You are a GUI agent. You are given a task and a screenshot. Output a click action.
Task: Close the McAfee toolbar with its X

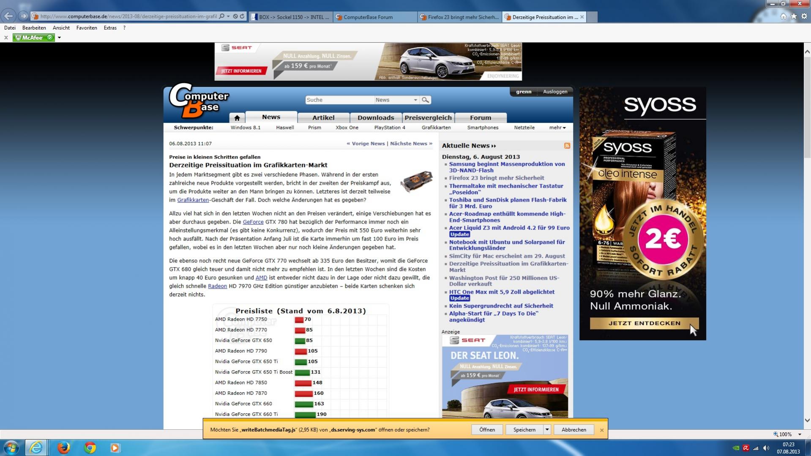pyautogui.click(x=6, y=38)
